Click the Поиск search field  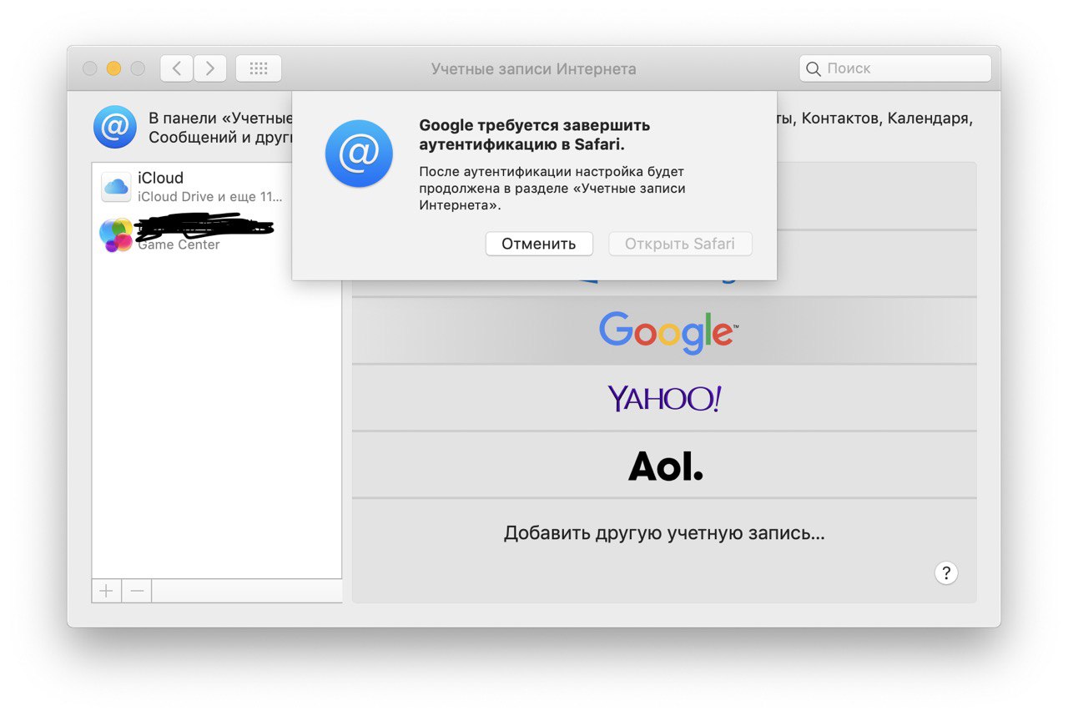[895, 68]
